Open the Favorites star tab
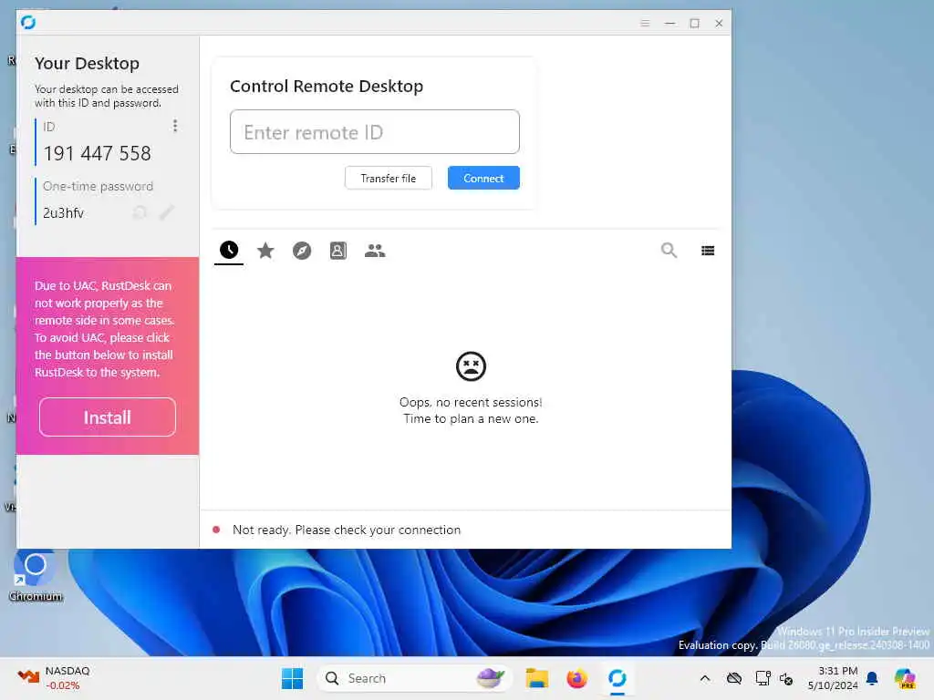This screenshot has height=700, width=934. point(265,251)
